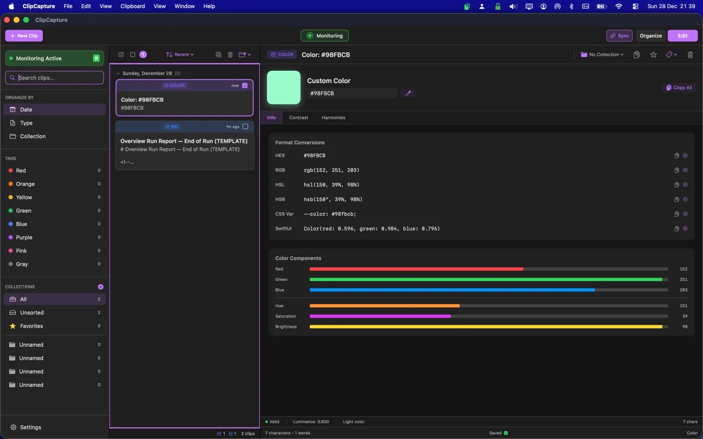Image resolution: width=703 pixels, height=439 pixels.
Task: Switch to the Harmonies tab
Action: click(333, 117)
